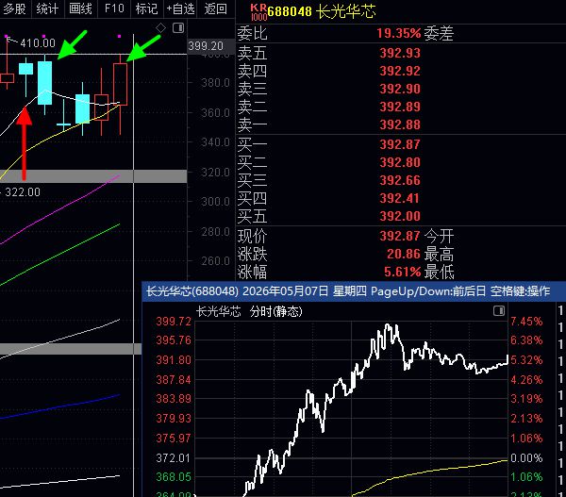Click the tall cyan candlestick near 410.00

coord(44,83)
